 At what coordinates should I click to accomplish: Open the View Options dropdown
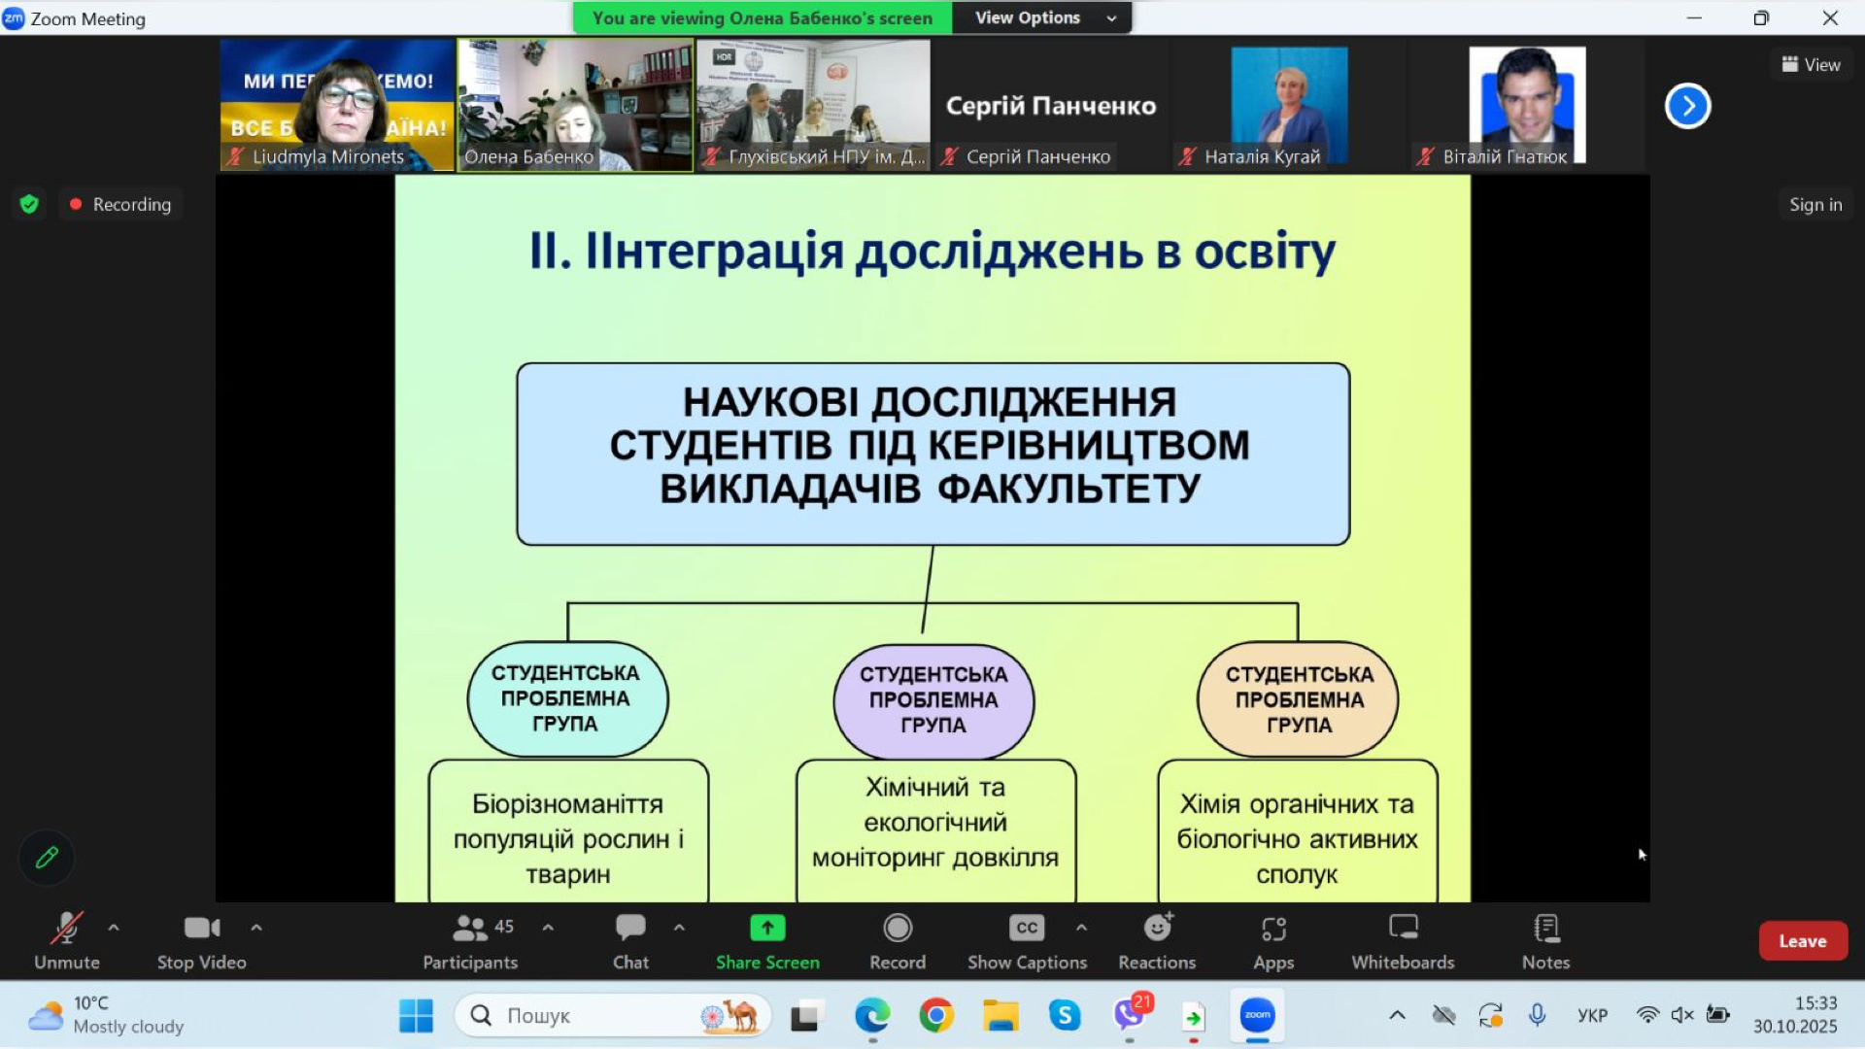tap(1042, 17)
